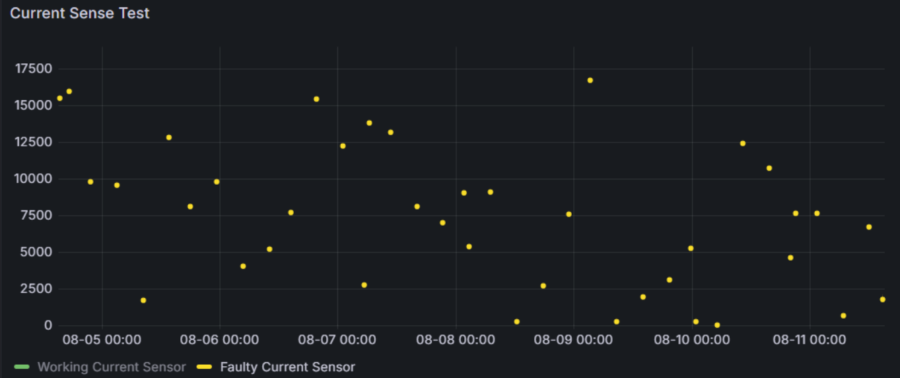Toggle the Faulty Current Sensor legend series
Screen dimensions: 900x378
pyautogui.click(x=287, y=367)
